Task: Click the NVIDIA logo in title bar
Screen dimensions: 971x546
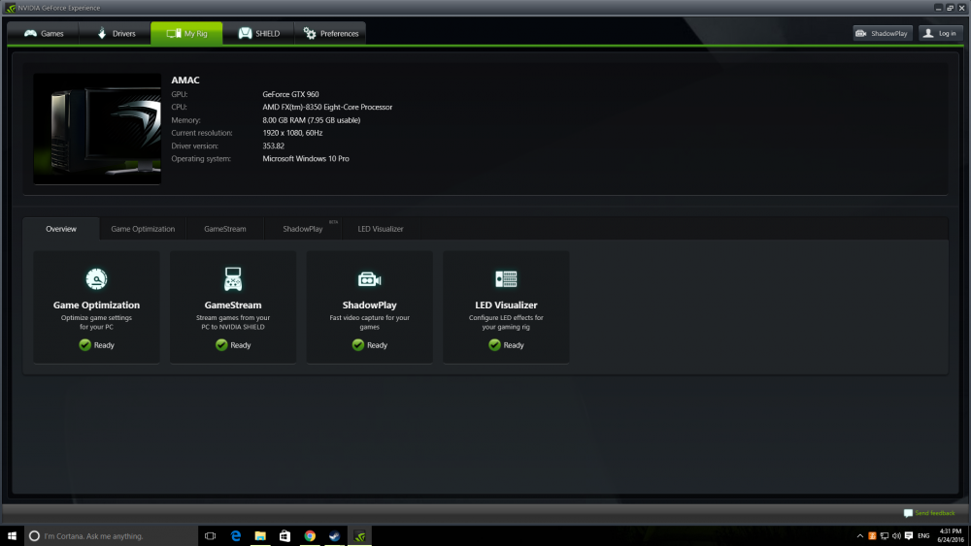Action: (x=11, y=8)
